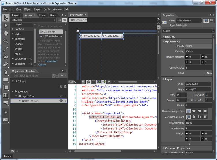Expand the Controls category
This screenshot has width=217, height=160.
point(13,29)
